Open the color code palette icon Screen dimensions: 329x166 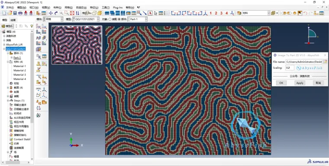coord(239,13)
